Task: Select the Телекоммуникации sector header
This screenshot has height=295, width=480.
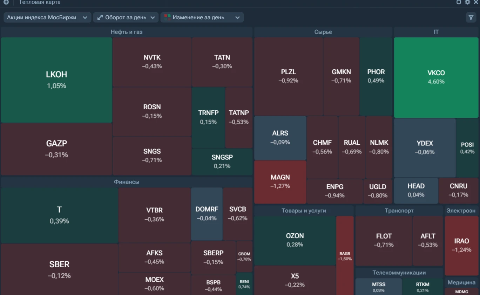Action: (399, 273)
